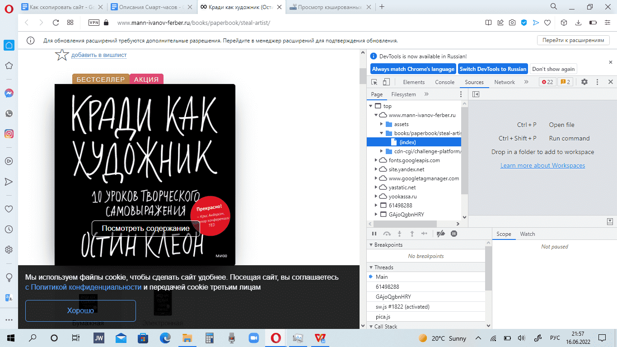Expand the yastatic.net node
617x347 pixels.
[376, 188]
